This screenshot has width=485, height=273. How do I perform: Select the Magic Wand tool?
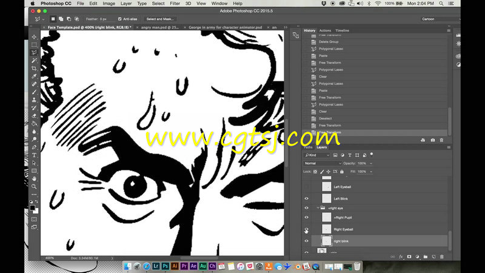[34, 60]
